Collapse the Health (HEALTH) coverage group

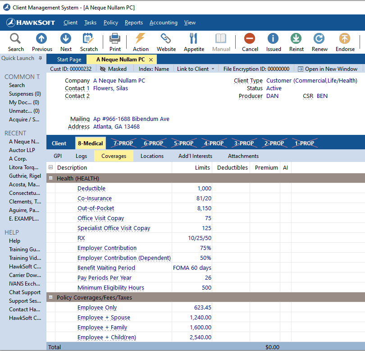point(50,178)
